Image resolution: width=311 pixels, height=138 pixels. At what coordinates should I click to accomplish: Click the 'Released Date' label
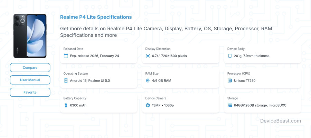click(73, 49)
